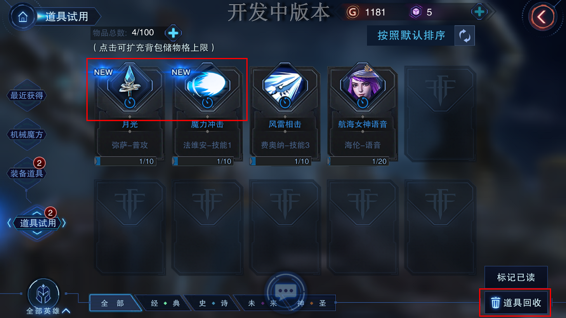Open the chat bubble icon
The height and width of the screenshot is (318, 566).
[x=286, y=291]
